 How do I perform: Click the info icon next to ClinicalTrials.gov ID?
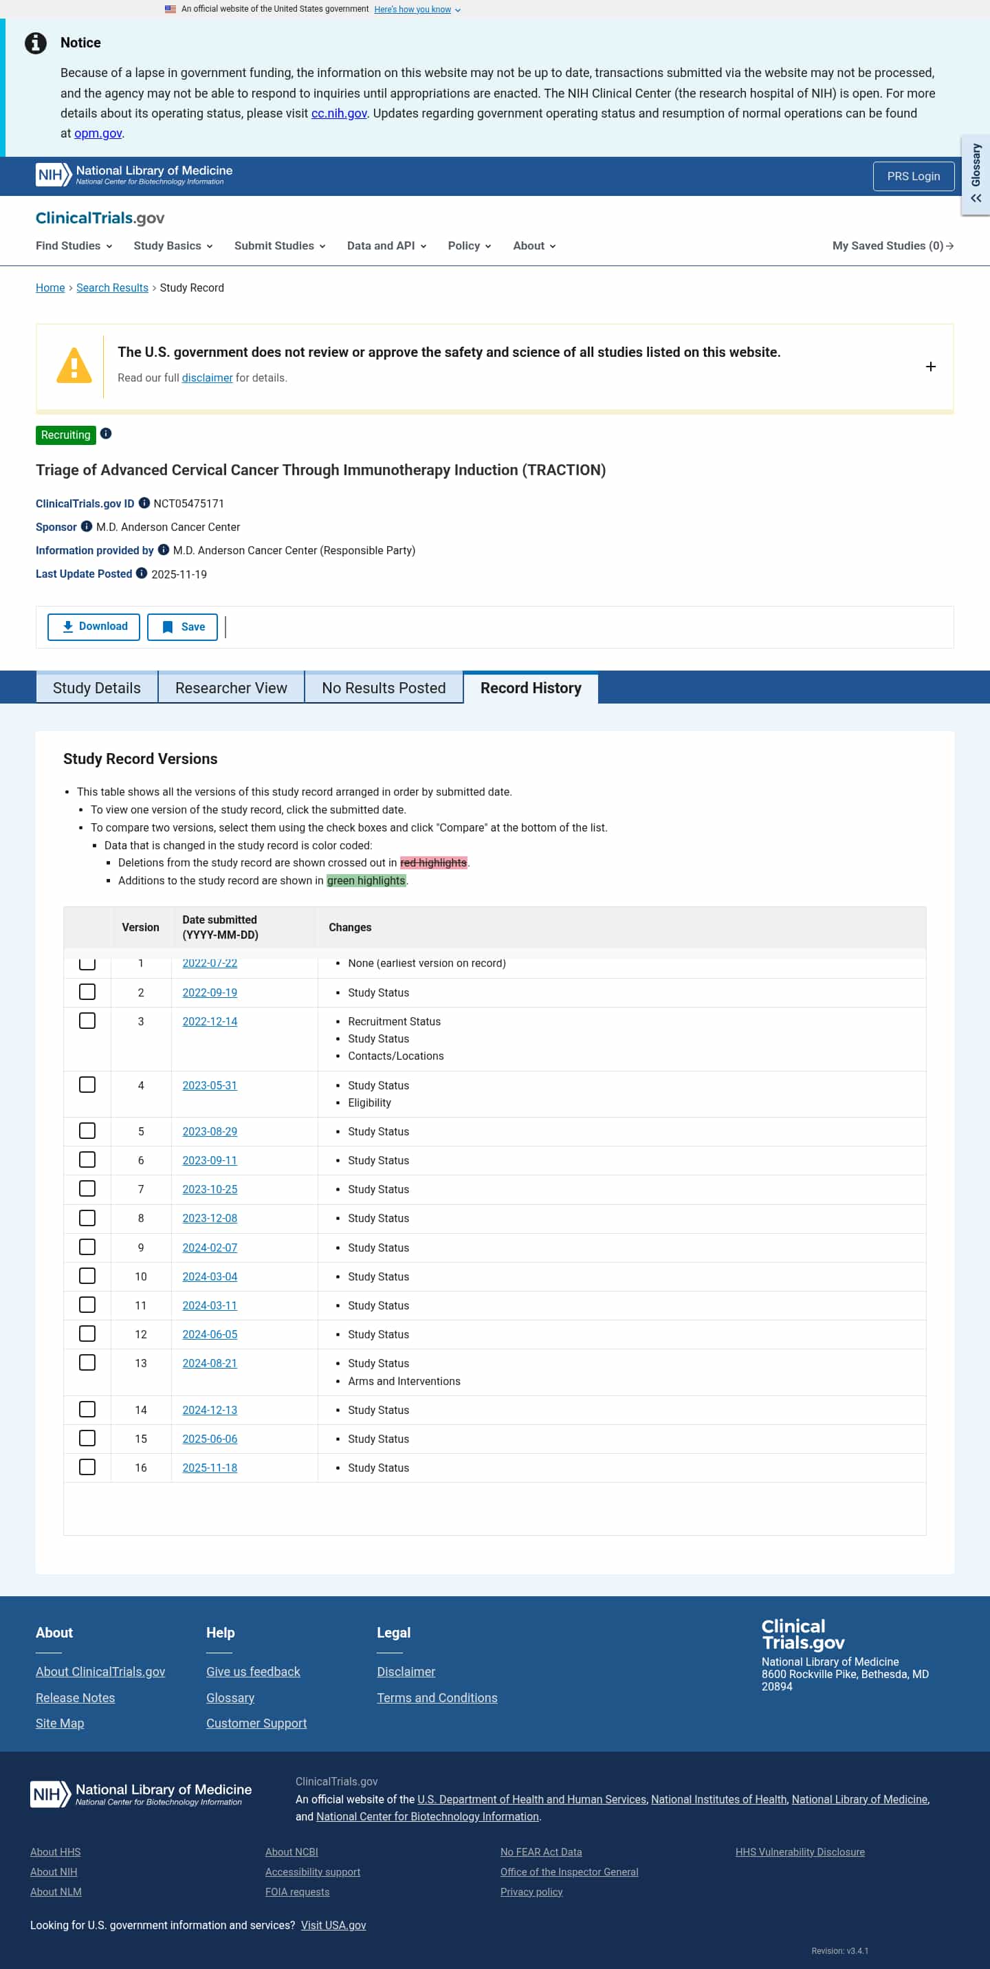144,503
